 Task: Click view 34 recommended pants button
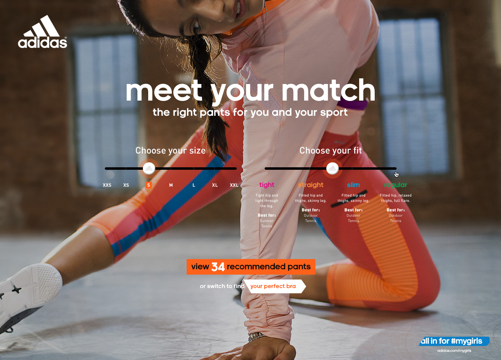pos(251,267)
